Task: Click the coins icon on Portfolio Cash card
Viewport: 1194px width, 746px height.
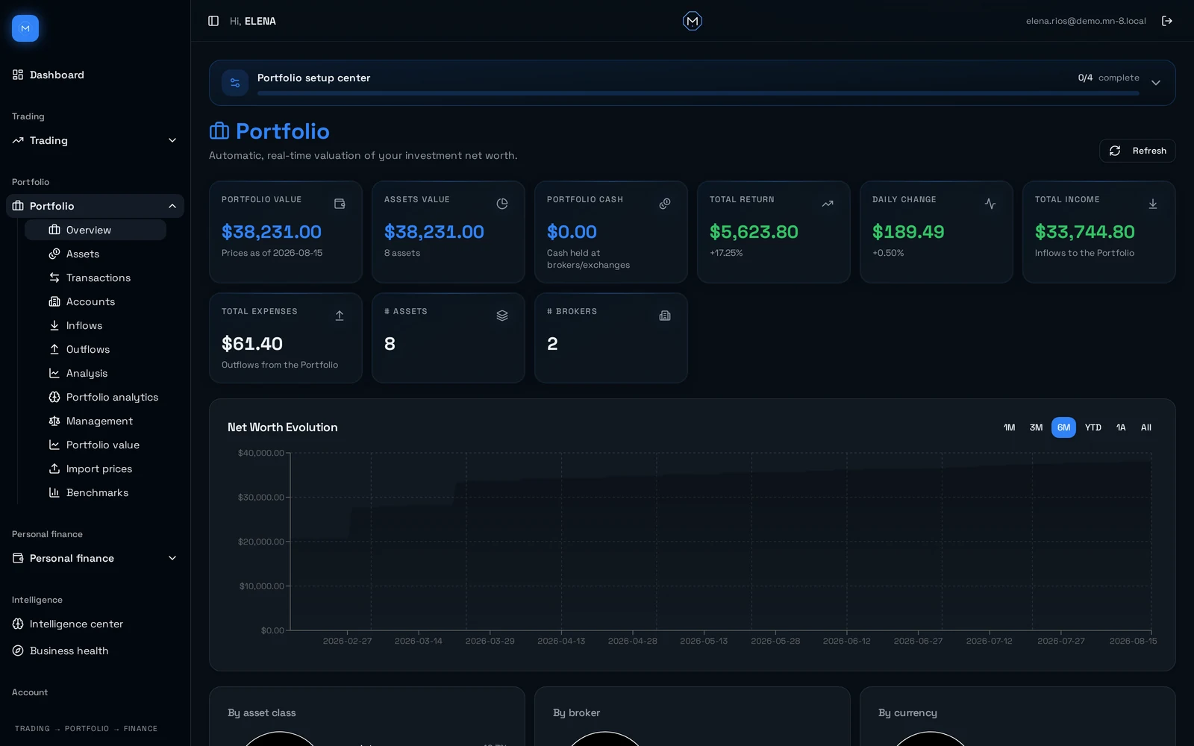Action: click(665, 204)
